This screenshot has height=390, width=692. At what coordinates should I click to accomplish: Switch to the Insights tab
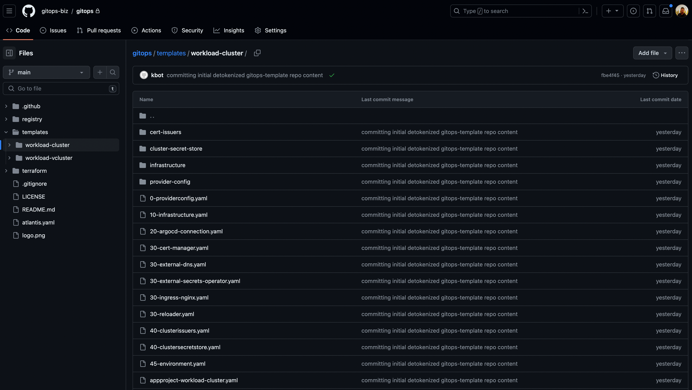(x=229, y=30)
